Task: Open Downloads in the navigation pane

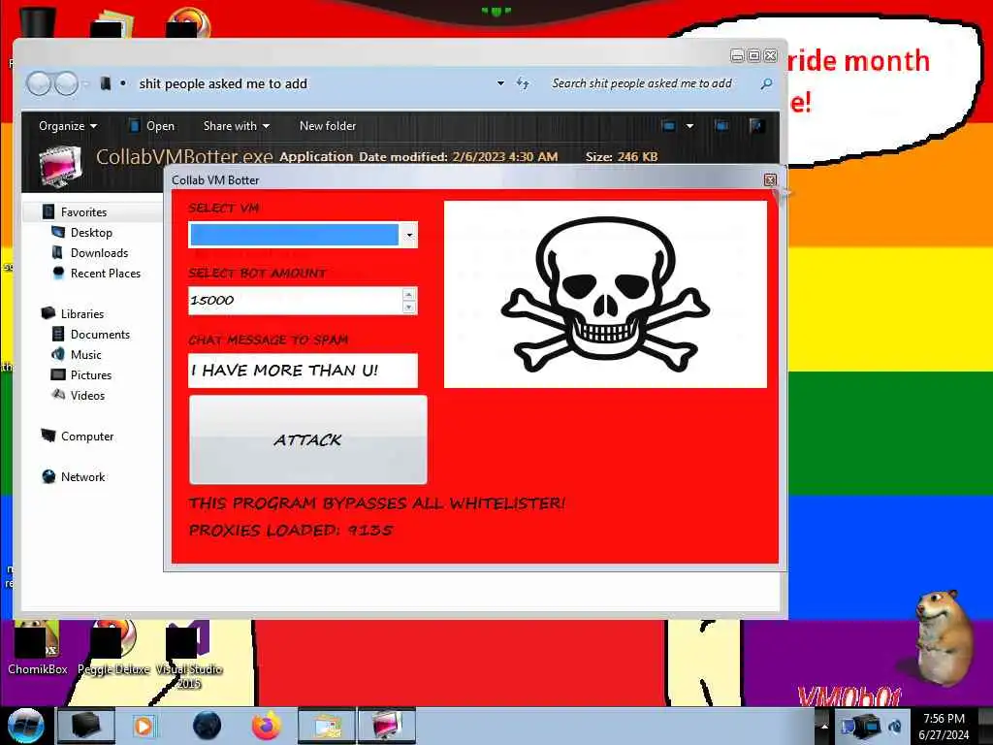Action: [x=100, y=253]
